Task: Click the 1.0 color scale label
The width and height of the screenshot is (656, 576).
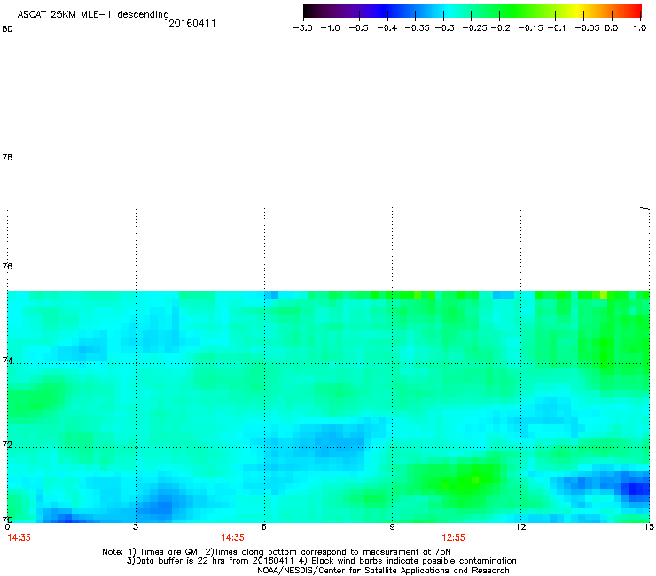Action: click(640, 28)
